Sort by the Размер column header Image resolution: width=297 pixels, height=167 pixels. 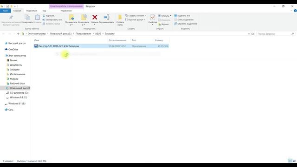tap(161, 40)
